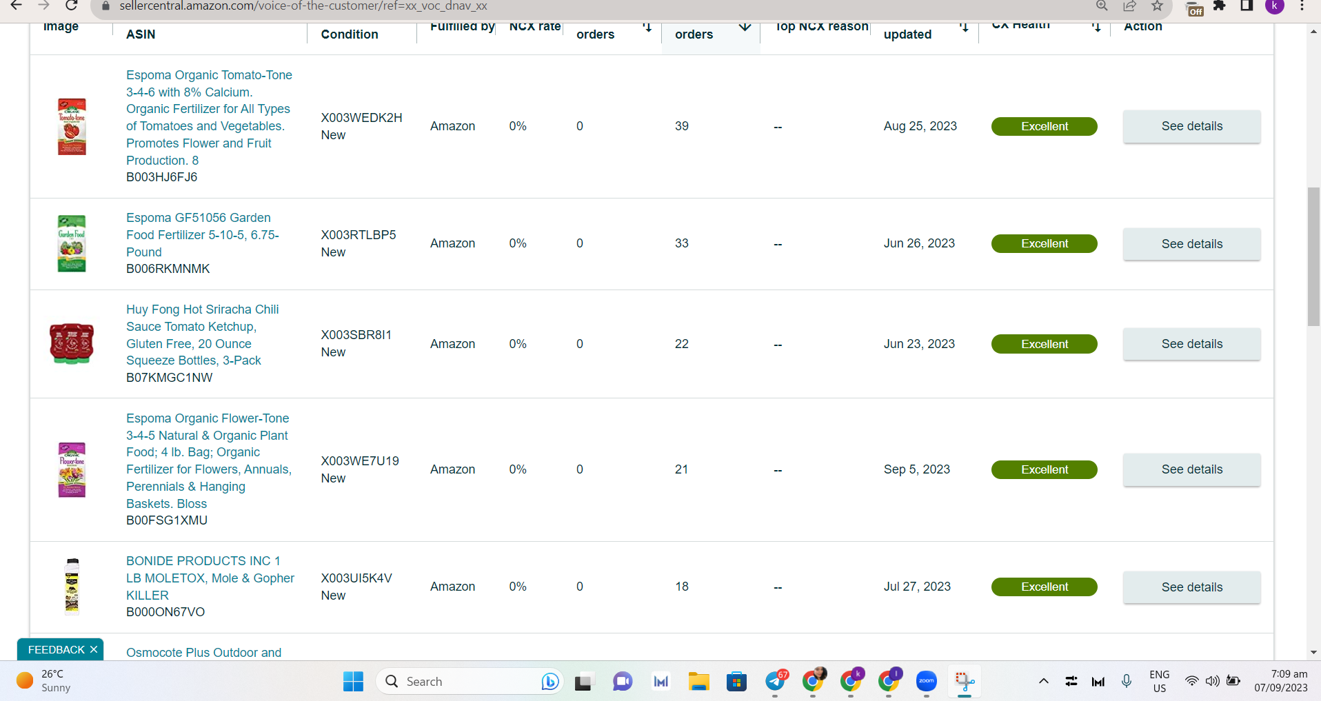Open the Huy Fong Sriracha ketchup thumbnail
This screenshot has height=701, width=1321.
click(72, 343)
